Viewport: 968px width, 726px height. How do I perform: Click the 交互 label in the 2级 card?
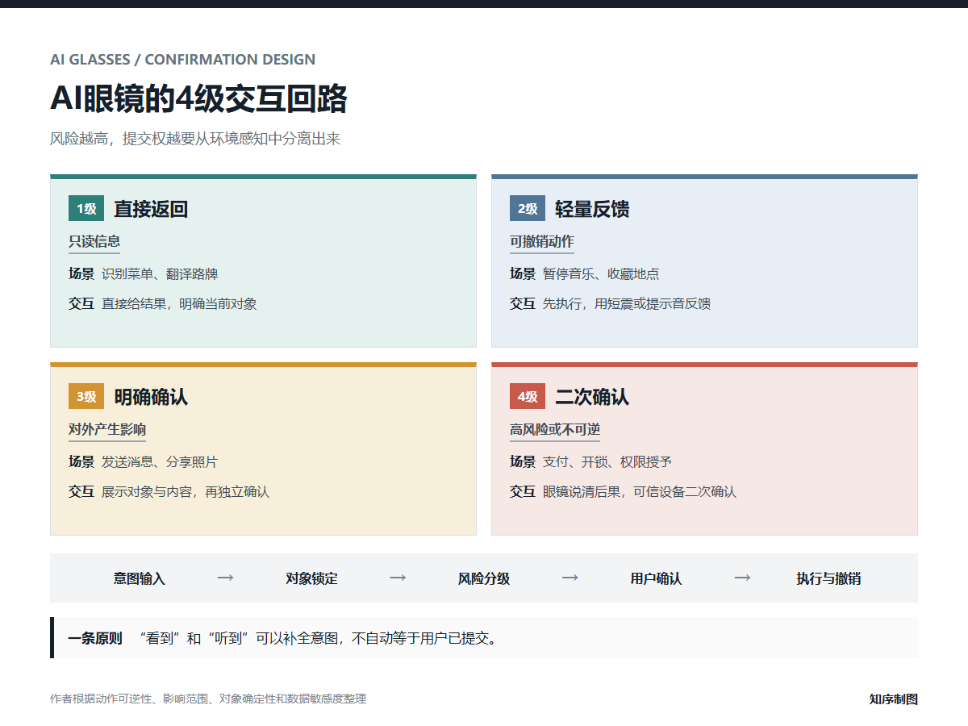click(523, 304)
